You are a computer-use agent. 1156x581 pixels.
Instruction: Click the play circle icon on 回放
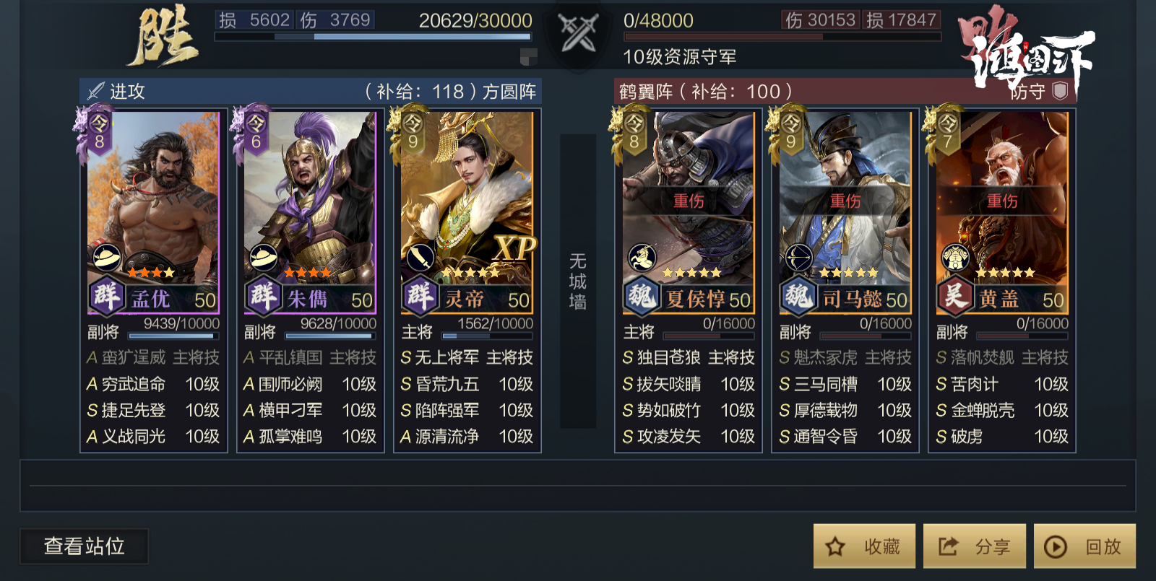coord(1056,546)
